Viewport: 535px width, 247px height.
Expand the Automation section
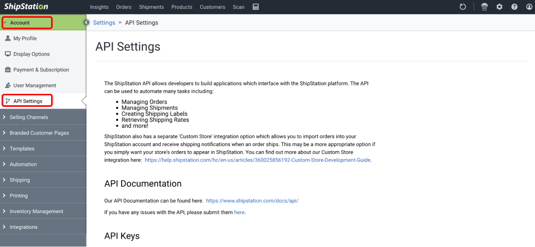[x=43, y=164]
